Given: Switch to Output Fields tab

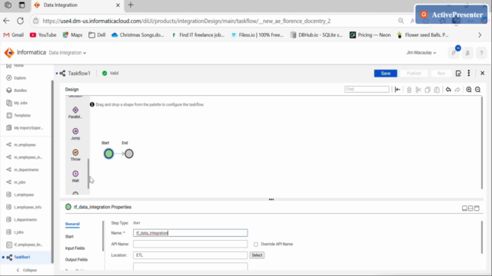Looking at the screenshot, I should coord(76,260).
